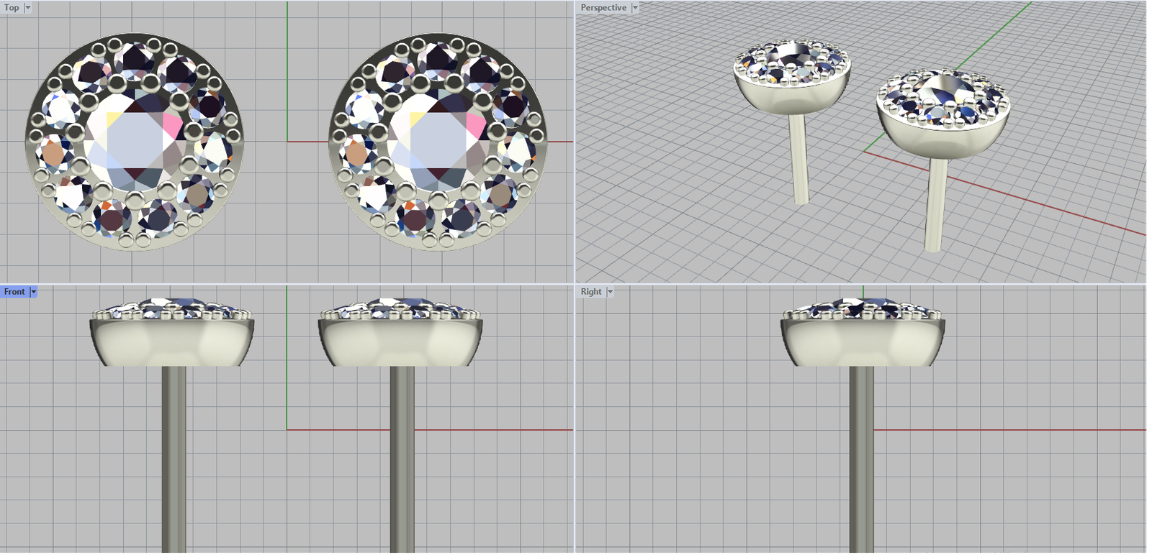Pick front earring cup in Perspective view

[x=943, y=140]
